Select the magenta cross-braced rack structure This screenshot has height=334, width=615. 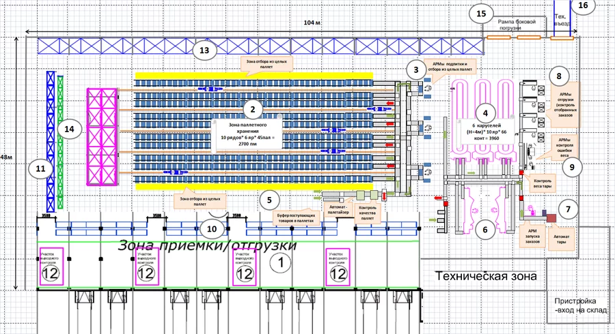point(102,136)
